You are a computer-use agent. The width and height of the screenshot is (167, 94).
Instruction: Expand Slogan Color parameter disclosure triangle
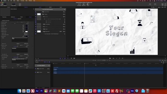[1, 25]
